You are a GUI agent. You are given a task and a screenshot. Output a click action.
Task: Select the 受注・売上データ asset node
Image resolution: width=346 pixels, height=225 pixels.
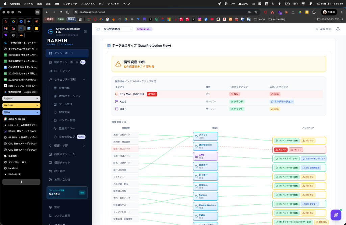[125, 149]
